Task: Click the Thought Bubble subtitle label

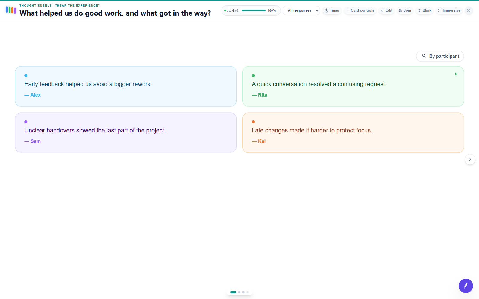Action: click(x=60, y=5)
